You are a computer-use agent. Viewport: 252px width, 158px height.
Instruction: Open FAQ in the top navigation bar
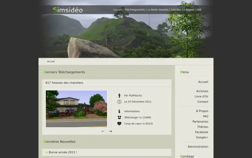coord(199,10)
